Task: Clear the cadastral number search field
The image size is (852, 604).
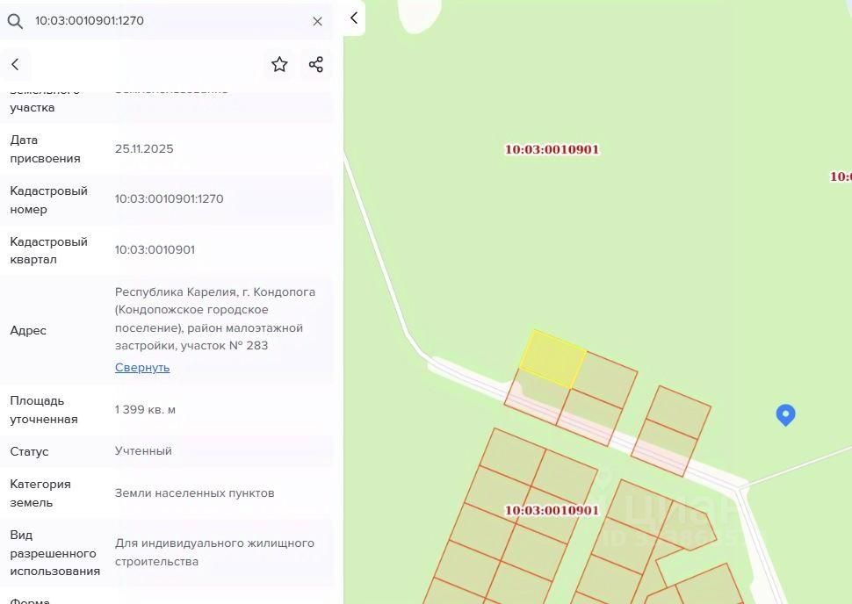Action: 317,21
